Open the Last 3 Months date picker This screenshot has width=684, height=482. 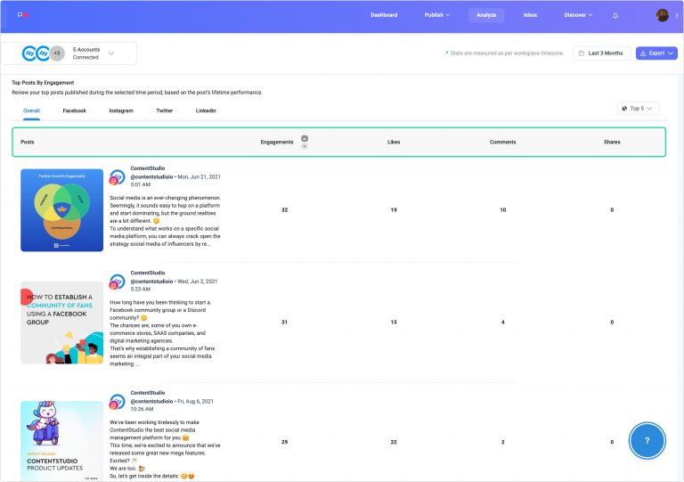coord(601,53)
